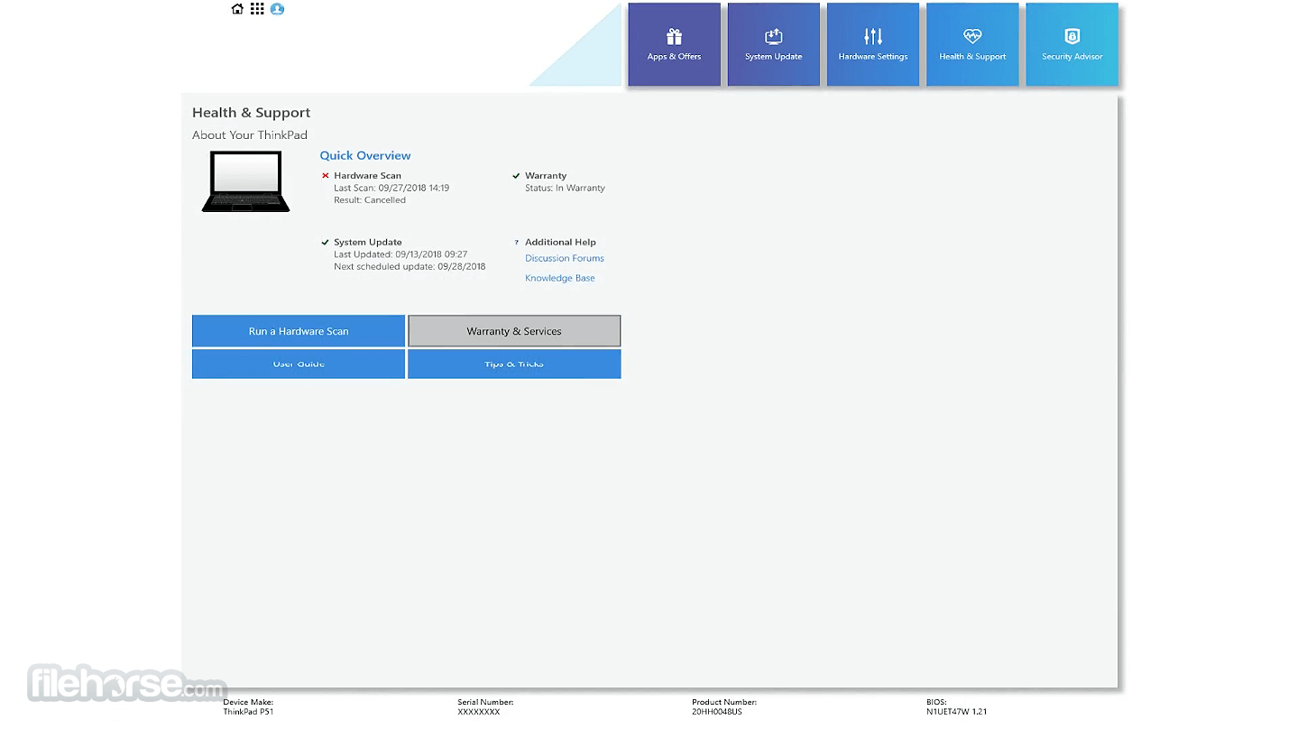Click the Device Make label
This screenshot has height=729, width=1298.
coord(248,702)
